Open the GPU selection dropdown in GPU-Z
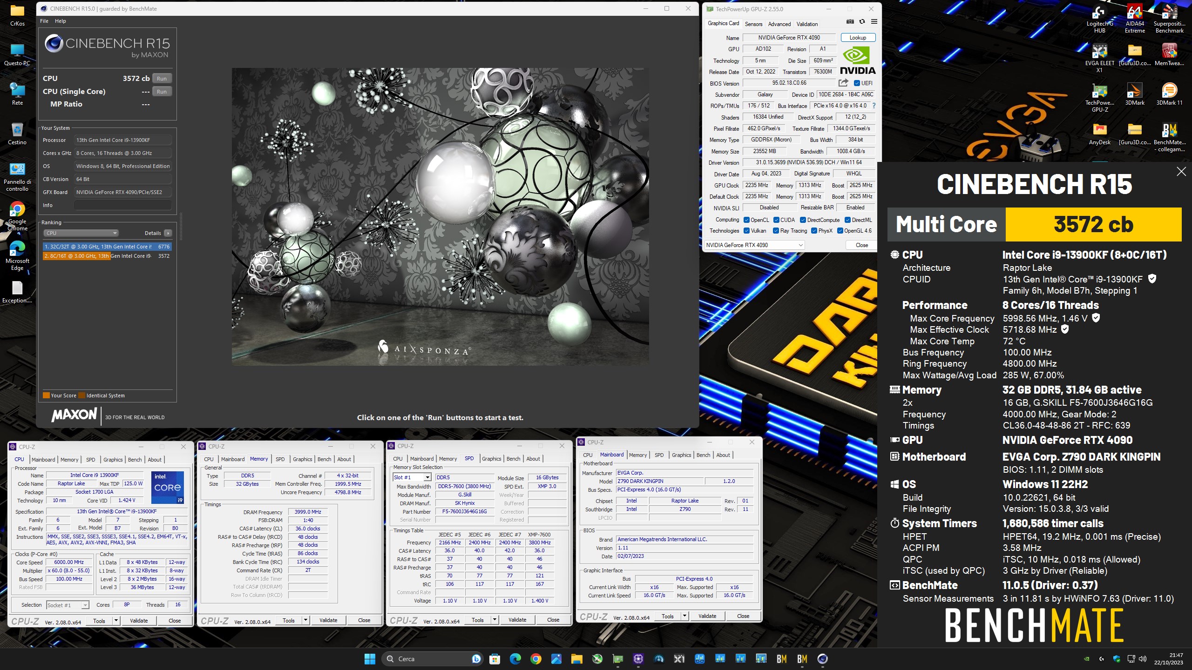 754,245
